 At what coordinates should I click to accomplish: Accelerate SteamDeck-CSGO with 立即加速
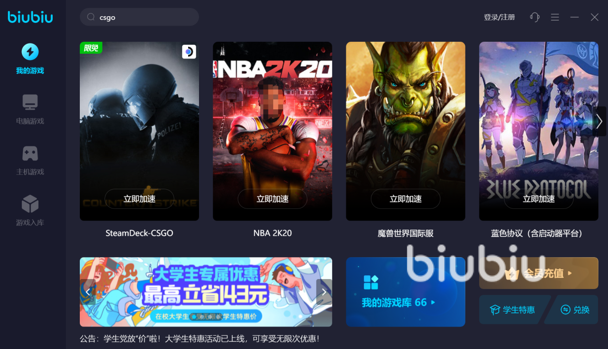click(x=140, y=199)
